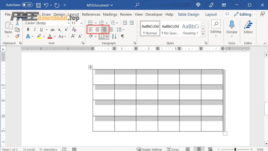The width and height of the screenshot is (268, 151).
Task: Click the Share person icon
Action: (262, 14)
